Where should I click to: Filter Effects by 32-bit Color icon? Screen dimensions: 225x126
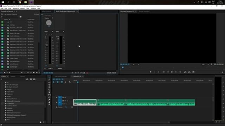click(31, 79)
